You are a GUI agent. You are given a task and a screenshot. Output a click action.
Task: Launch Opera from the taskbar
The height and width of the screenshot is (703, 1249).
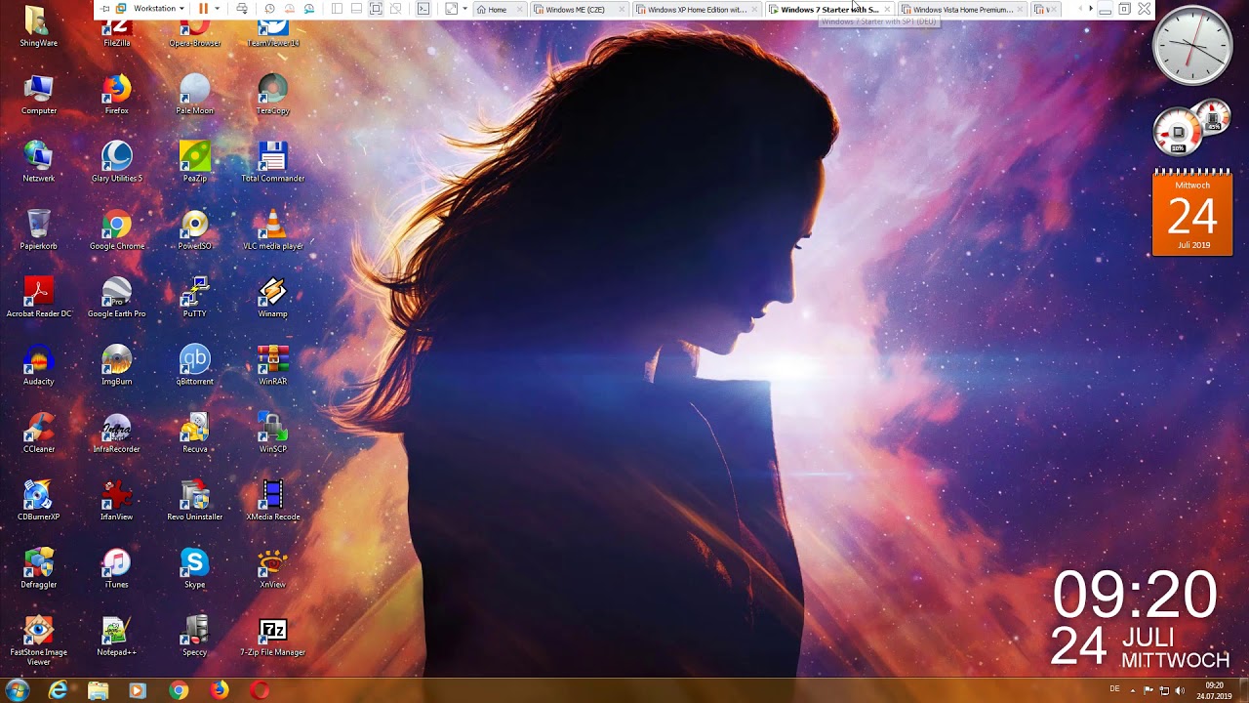point(260,690)
